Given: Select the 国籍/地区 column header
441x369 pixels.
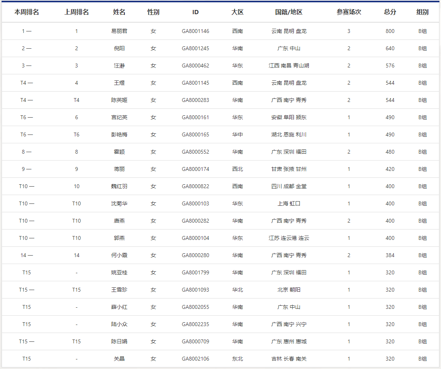Looking at the screenshot, I should (x=289, y=12).
